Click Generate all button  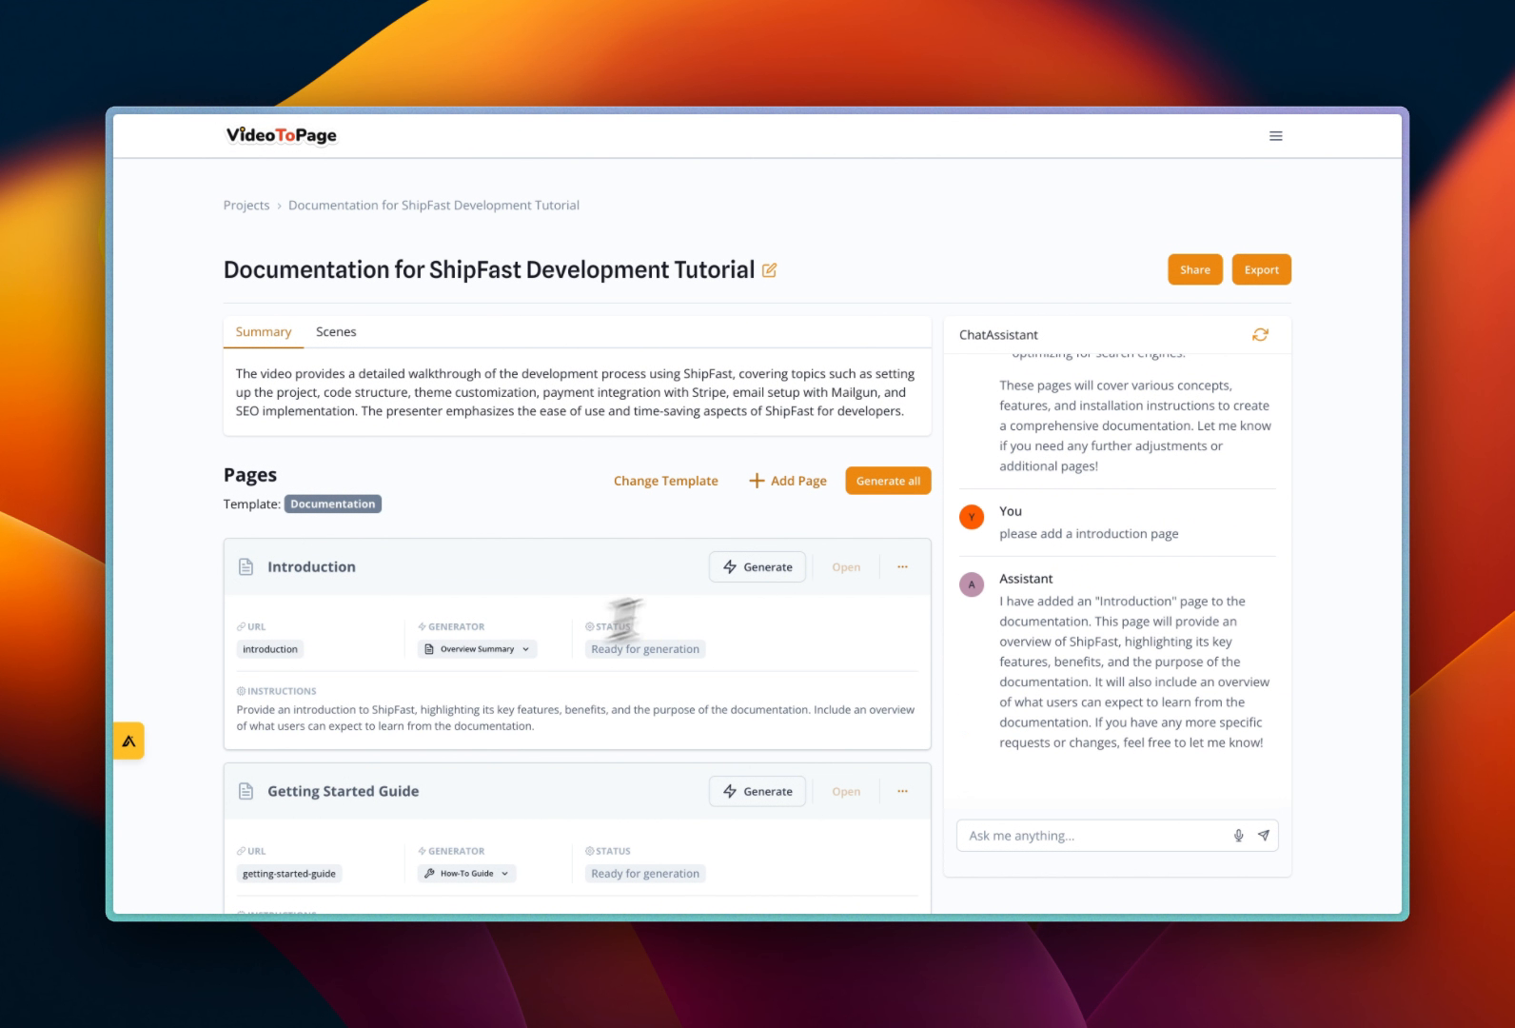[888, 481]
